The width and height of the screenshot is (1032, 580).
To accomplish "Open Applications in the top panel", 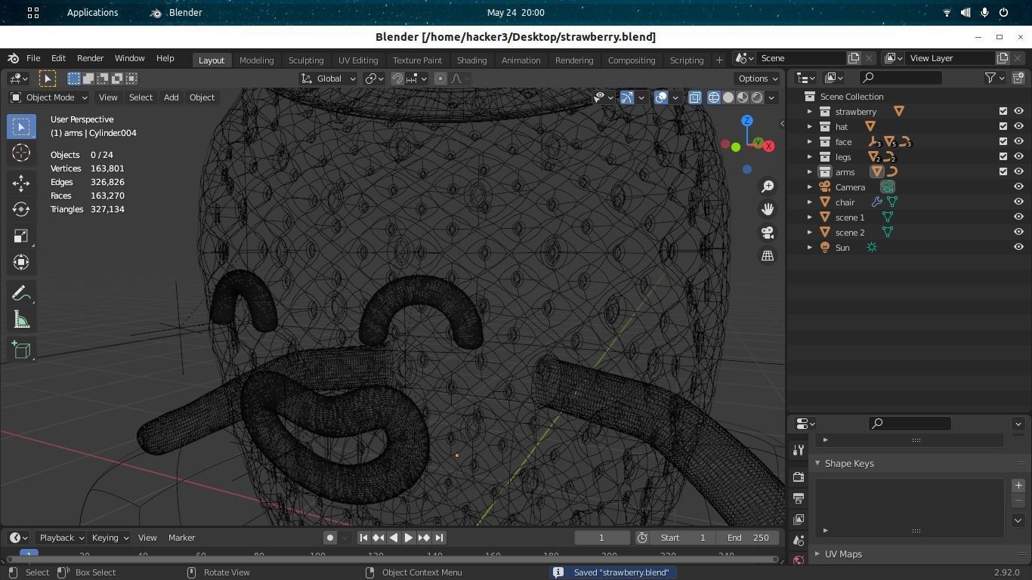I will (92, 13).
